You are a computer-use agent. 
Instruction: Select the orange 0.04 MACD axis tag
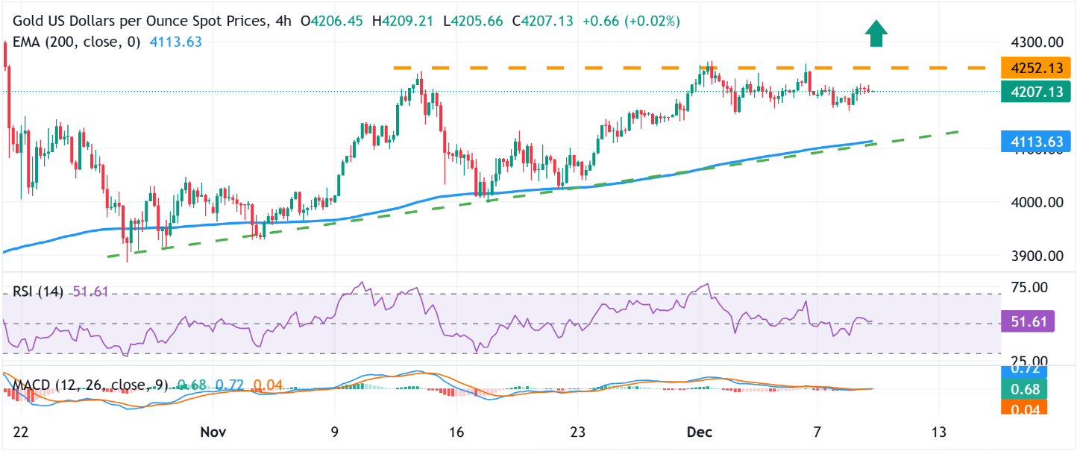pyautogui.click(x=1025, y=407)
